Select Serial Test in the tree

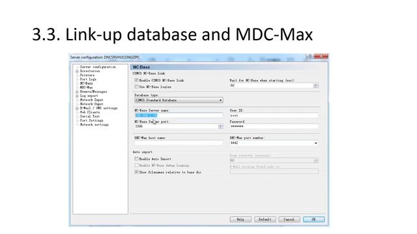90,116
